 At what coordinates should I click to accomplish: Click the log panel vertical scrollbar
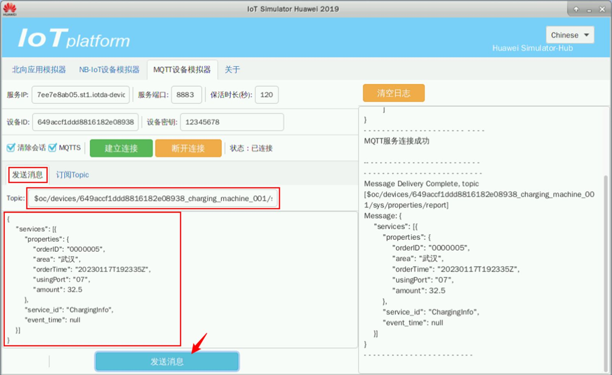606,273
